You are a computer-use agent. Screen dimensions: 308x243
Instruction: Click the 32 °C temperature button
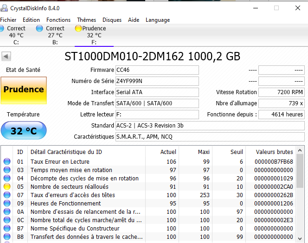(23, 131)
